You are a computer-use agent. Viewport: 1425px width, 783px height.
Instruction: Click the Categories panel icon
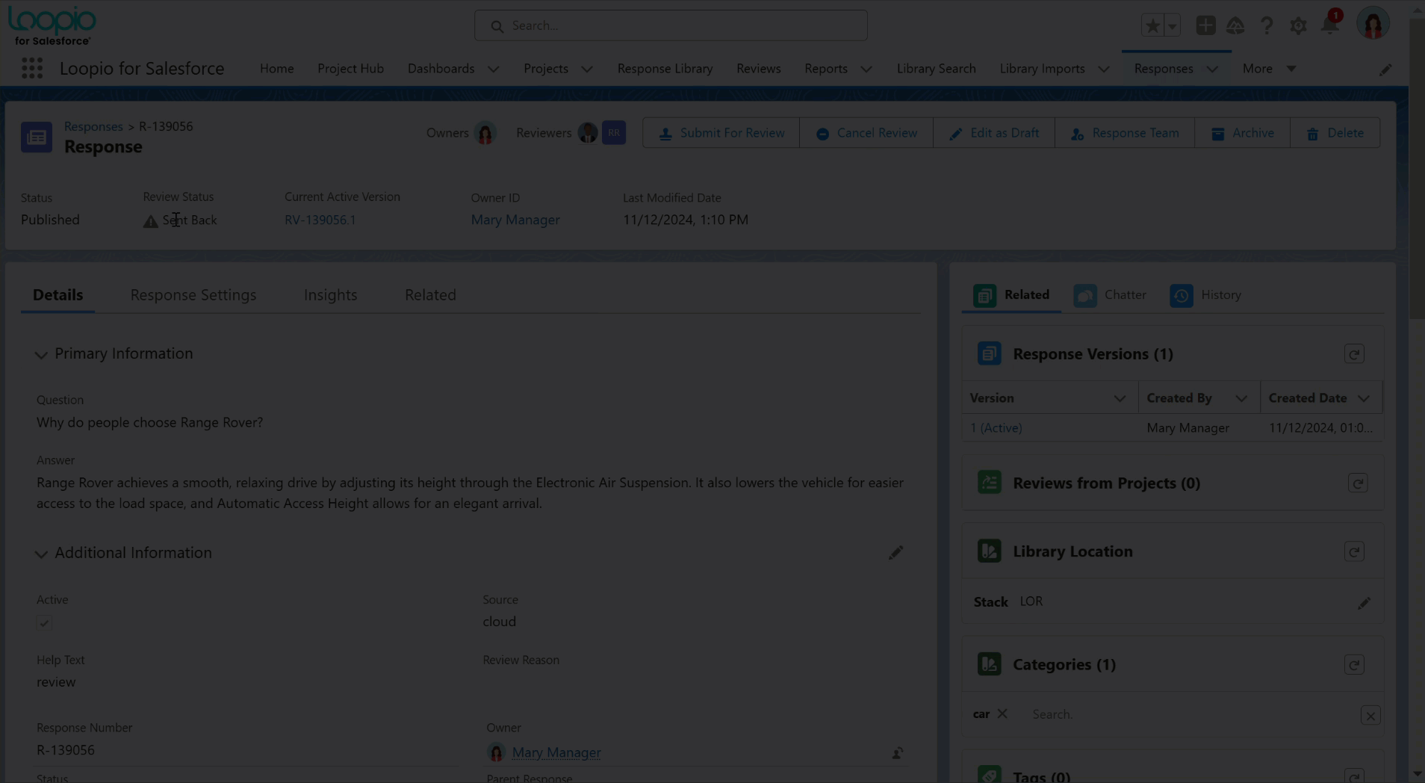click(989, 664)
